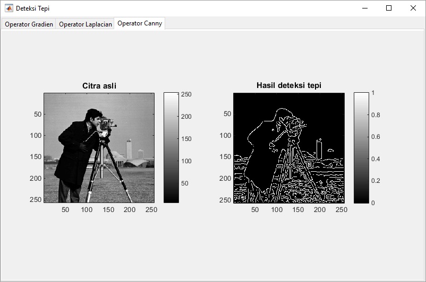This screenshot has width=426, height=282.
Task: Click the 'Deteksi Tepi' window title text
Action: pyautogui.click(x=34, y=8)
